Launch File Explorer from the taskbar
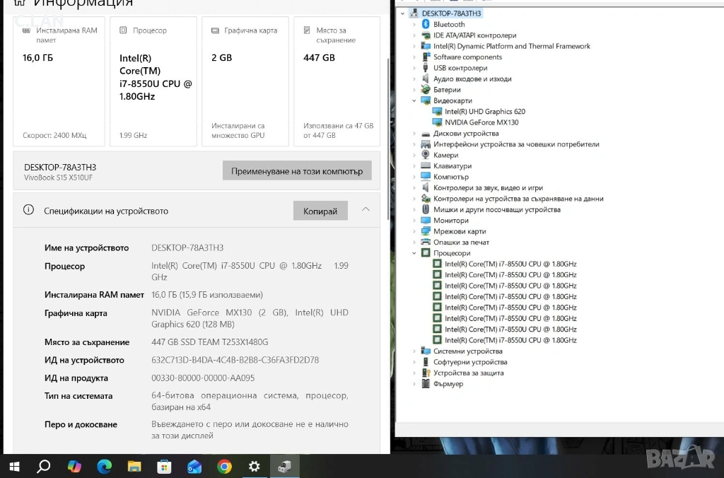724x478 pixels. click(134, 466)
